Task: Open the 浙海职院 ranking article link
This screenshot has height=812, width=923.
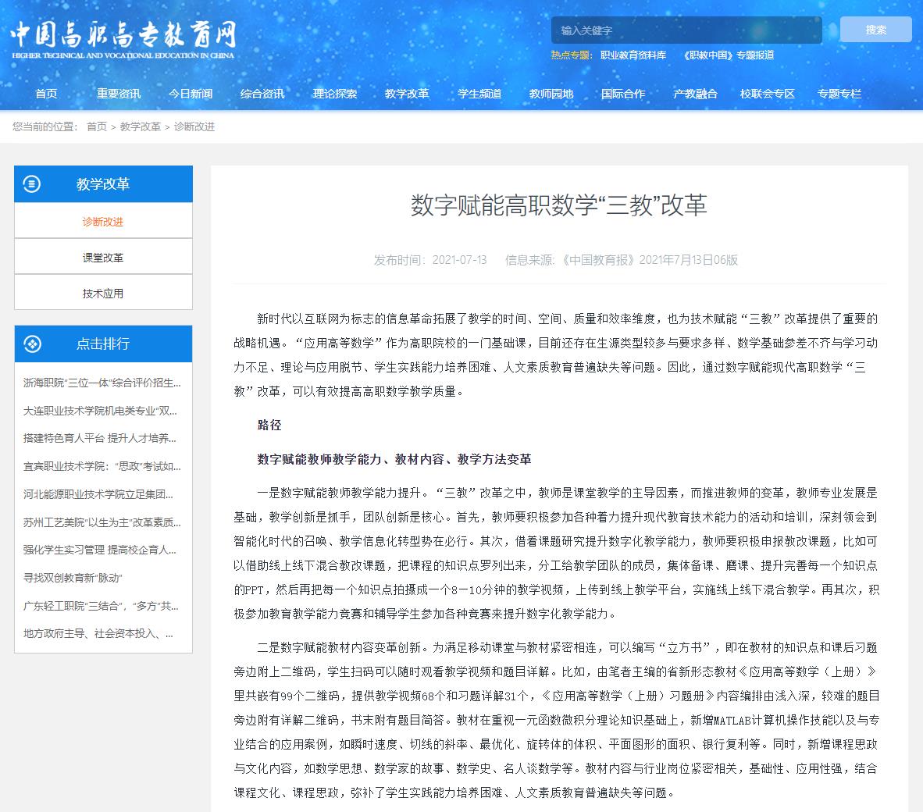Action: click(x=102, y=383)
